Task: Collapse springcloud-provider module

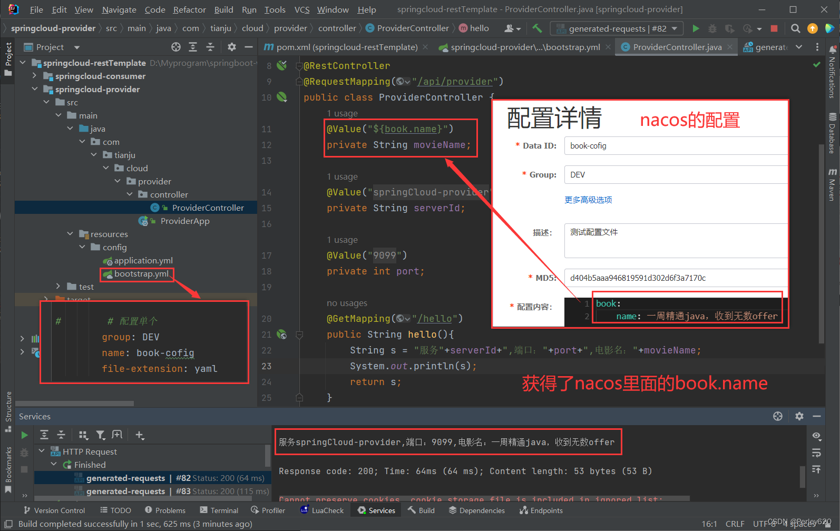Action: coord(34,89)
